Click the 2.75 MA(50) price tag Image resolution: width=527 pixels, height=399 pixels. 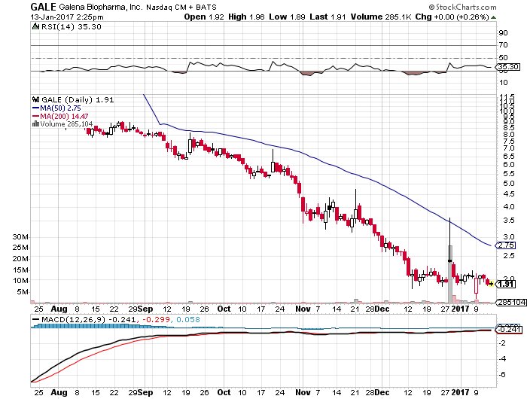click(x=506, y=245)
